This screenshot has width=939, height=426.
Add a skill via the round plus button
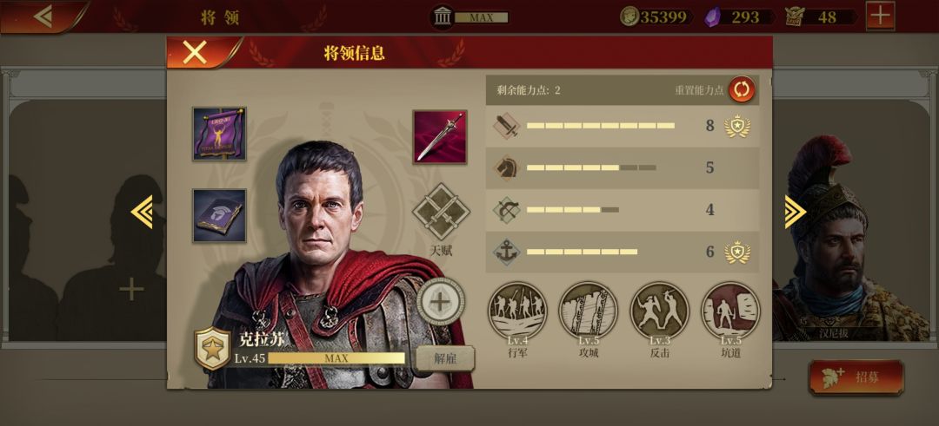pyautogui.click(x=440, y=302)
